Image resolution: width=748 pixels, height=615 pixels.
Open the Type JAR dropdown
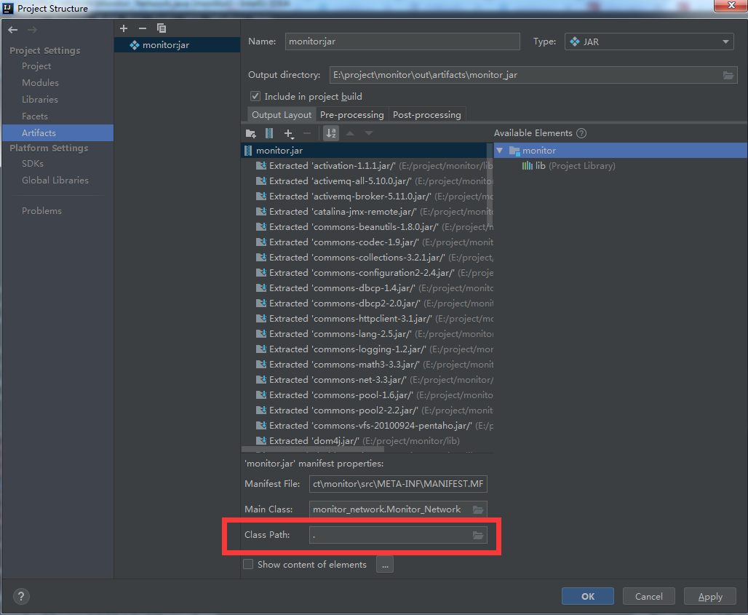[650, 41]
